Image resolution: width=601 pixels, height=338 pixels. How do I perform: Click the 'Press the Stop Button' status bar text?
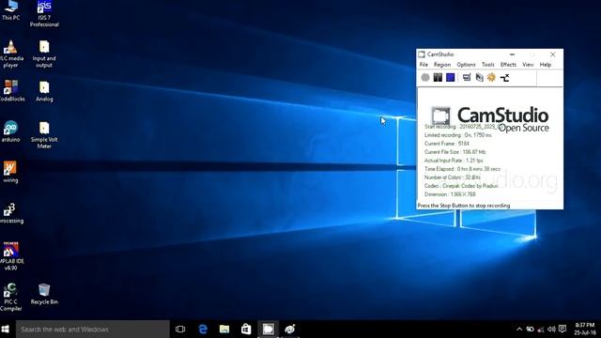point(464,206)
